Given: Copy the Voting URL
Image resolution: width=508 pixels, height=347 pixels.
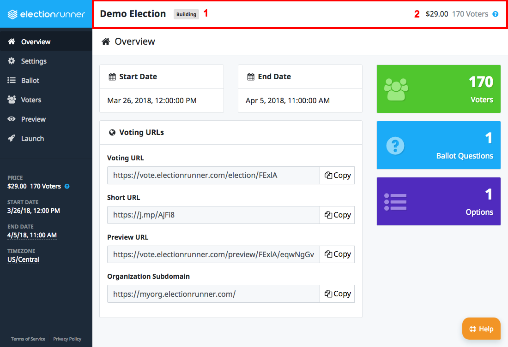Looking at the screenshot, I should pyautogui.click(x=337, y=175).
